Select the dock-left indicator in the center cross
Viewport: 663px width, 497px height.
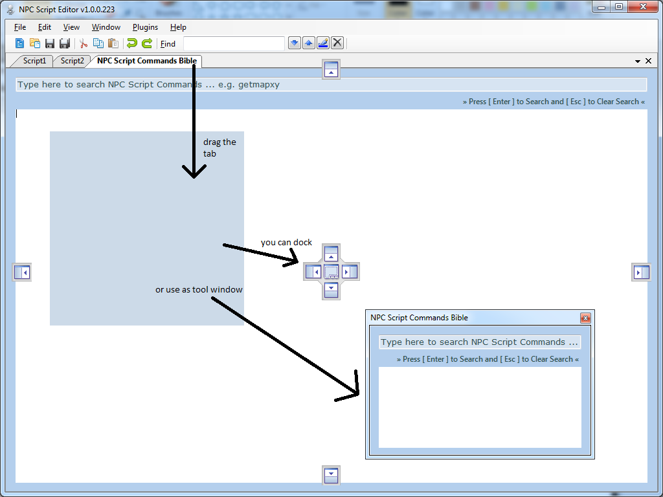[x=313, y=272]
